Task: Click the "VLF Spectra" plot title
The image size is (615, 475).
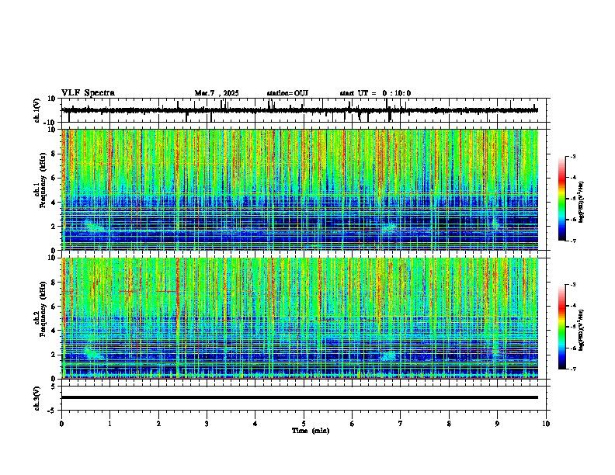Action: pyautogui.click(x=88, y=93)
